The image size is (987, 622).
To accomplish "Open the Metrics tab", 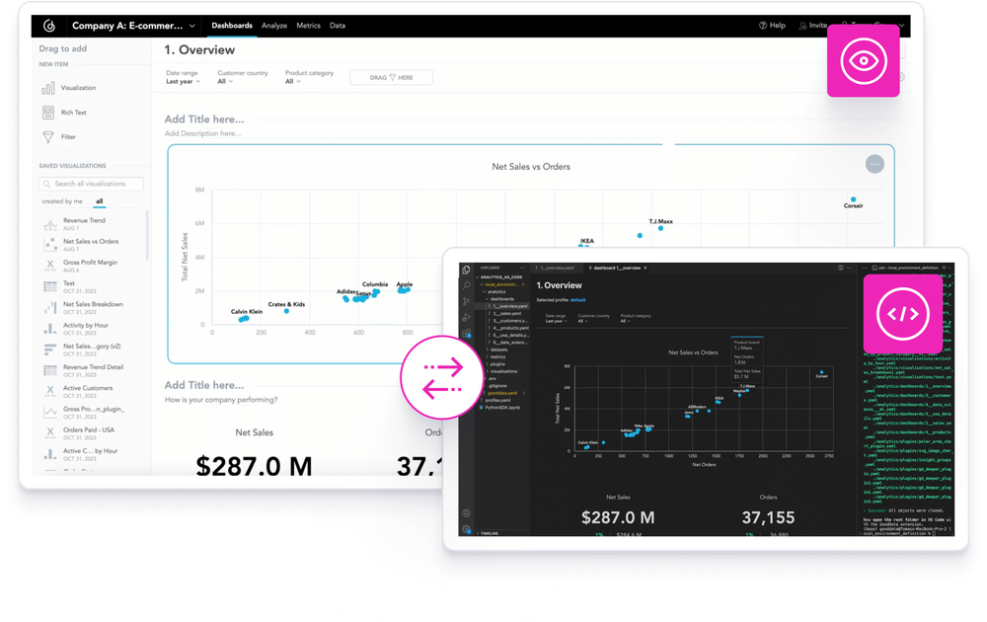I will (308, 26).
